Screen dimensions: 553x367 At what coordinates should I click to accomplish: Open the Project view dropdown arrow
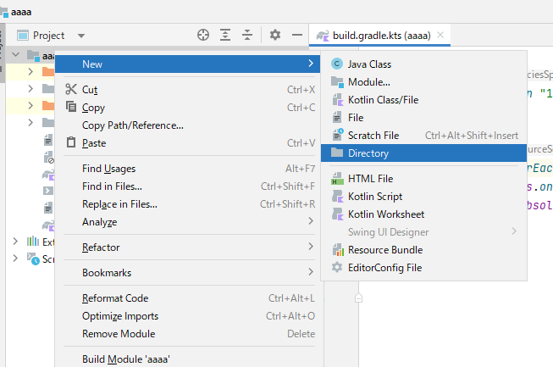click(81, 36)
